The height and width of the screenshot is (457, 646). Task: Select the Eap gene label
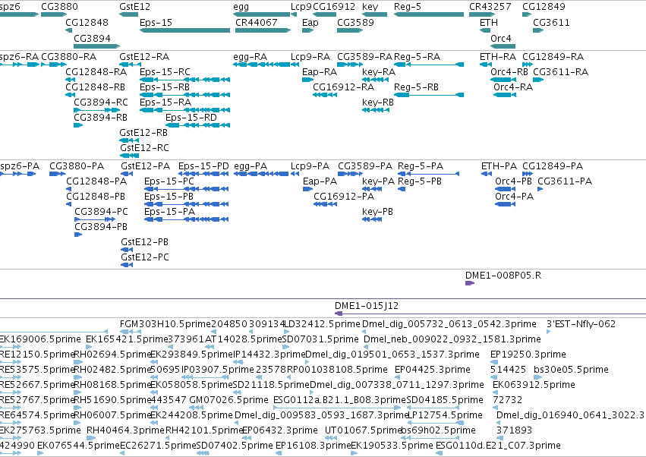[310, 23]
